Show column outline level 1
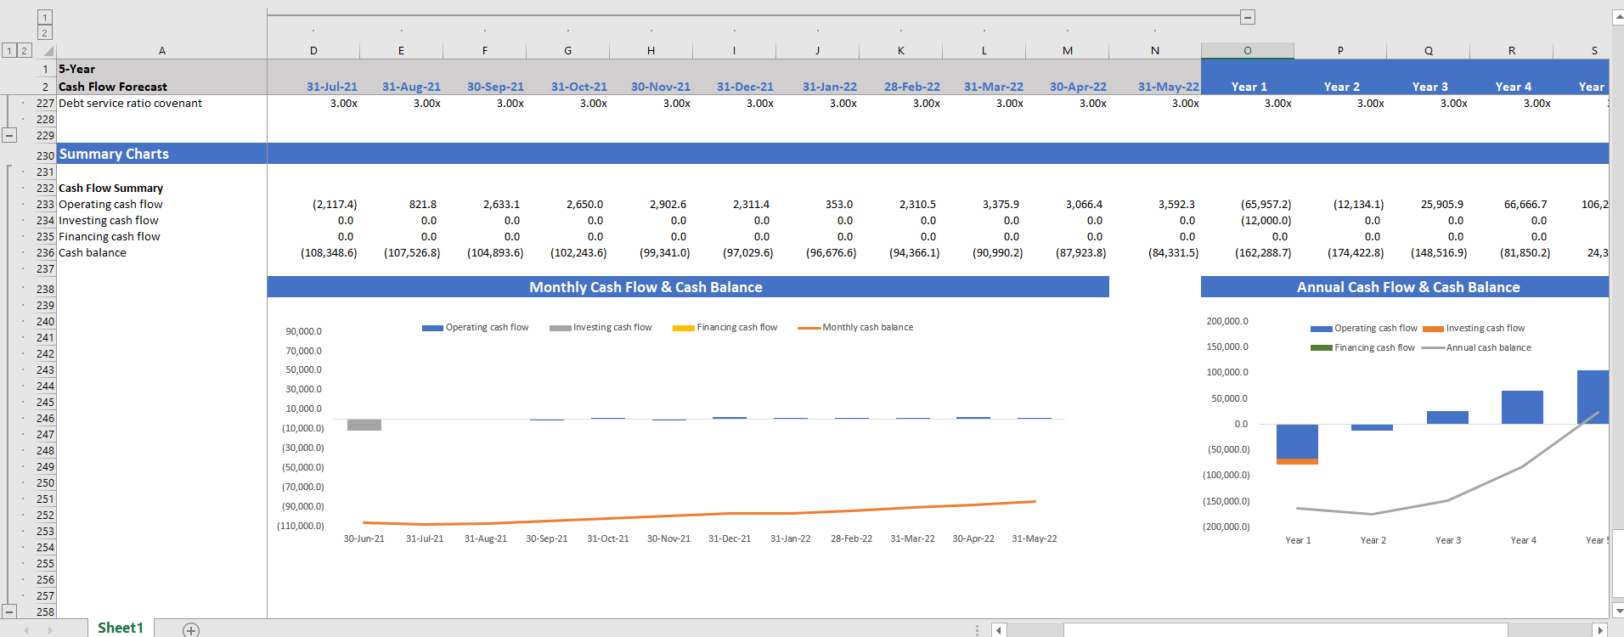The image size is (1624, 637). 45,17
